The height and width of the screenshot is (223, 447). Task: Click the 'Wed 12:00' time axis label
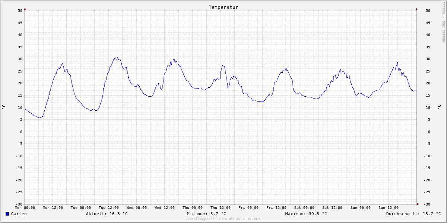click(165, 208)
